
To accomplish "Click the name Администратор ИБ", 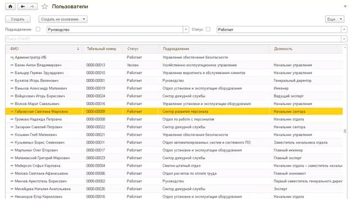I will (x=30, y=57).
